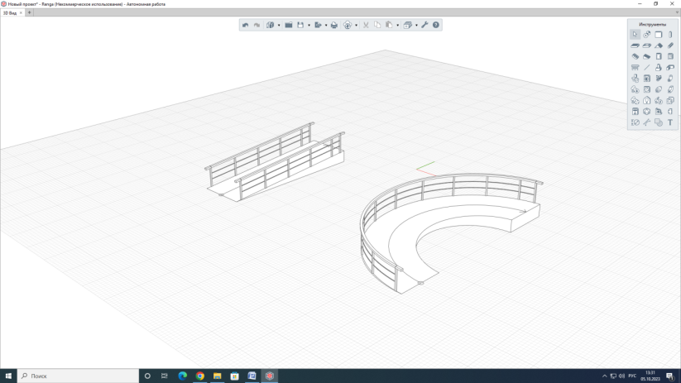Select the arrow Selection tool
Viewport: 681px width, 383px height.
pyautogui.click(x=635, y=34)
